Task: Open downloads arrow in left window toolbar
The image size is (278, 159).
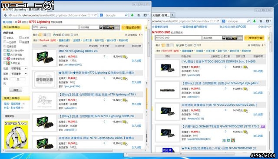Action: coord(132,15)
